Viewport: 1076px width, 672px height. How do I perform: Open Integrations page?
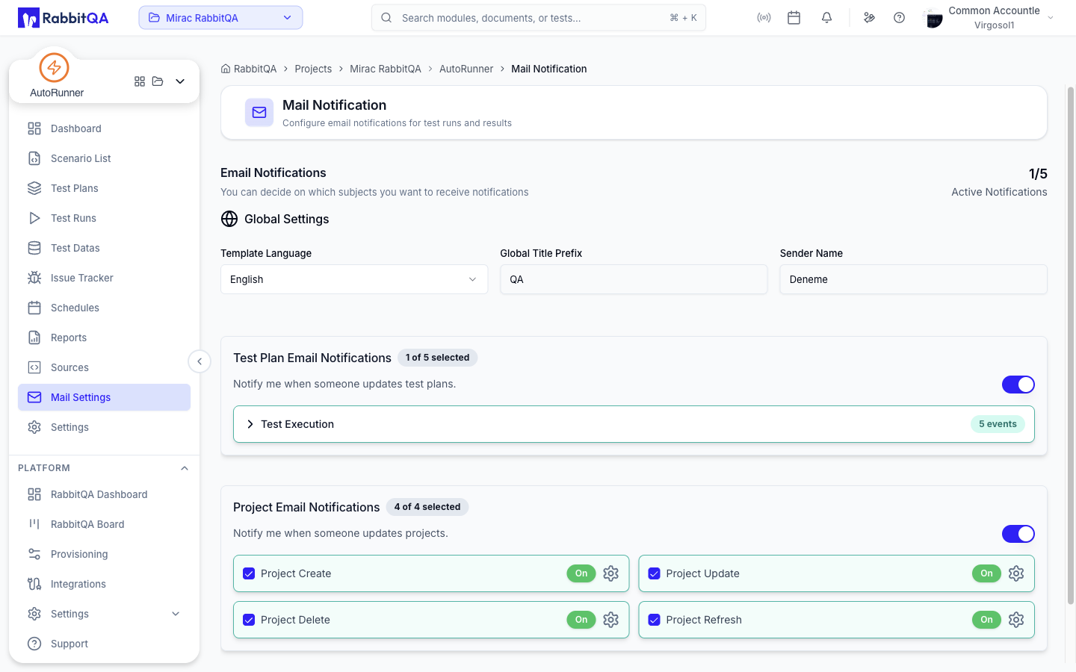click(x=104, y=584)
